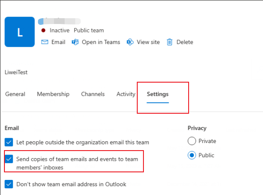Image resolution: width=263 pixels, height=195 pixels.
Task: Click the red Inactive status dot
Action: click(x=43, y=31)
